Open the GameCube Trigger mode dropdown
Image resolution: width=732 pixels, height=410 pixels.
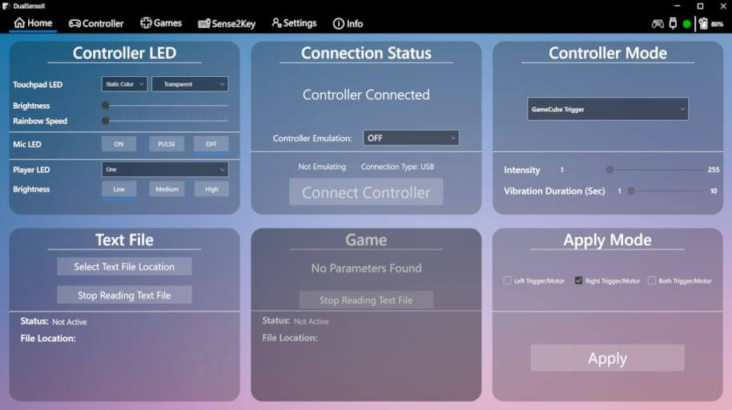608,109
